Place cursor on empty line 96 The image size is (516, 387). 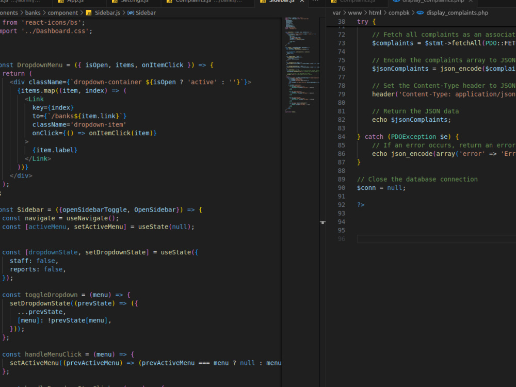coord(437,239)
